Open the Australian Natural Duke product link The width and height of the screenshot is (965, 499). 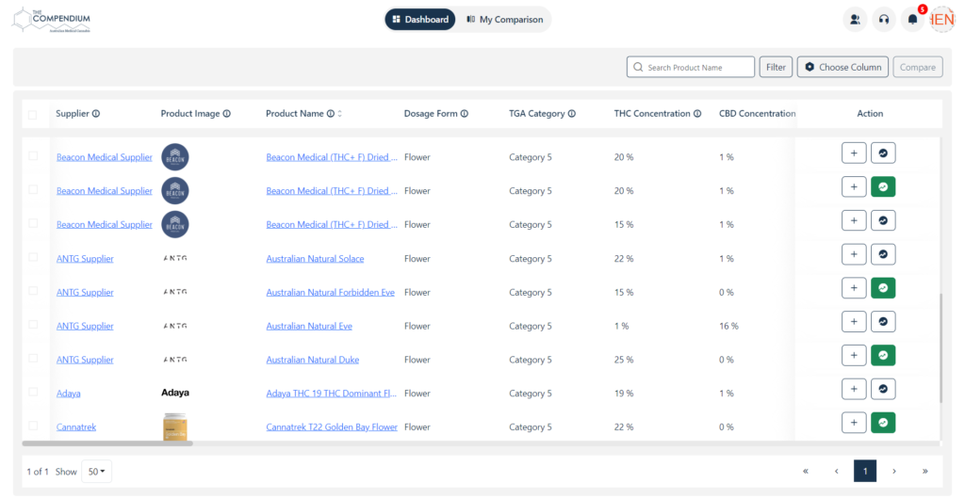tap(313, 360)
